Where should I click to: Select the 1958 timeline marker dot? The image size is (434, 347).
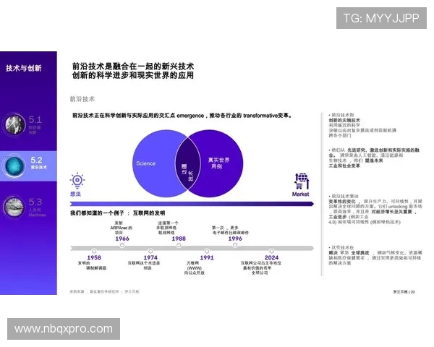pyautogui.click(x=94, y=252)
